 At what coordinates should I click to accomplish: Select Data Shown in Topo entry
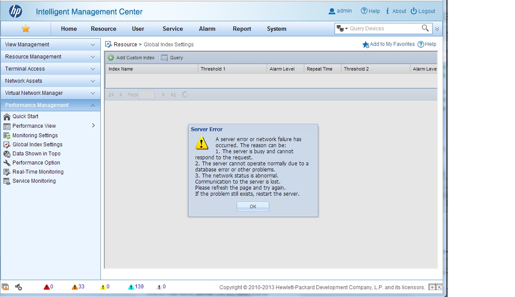[x=36, y=153]
